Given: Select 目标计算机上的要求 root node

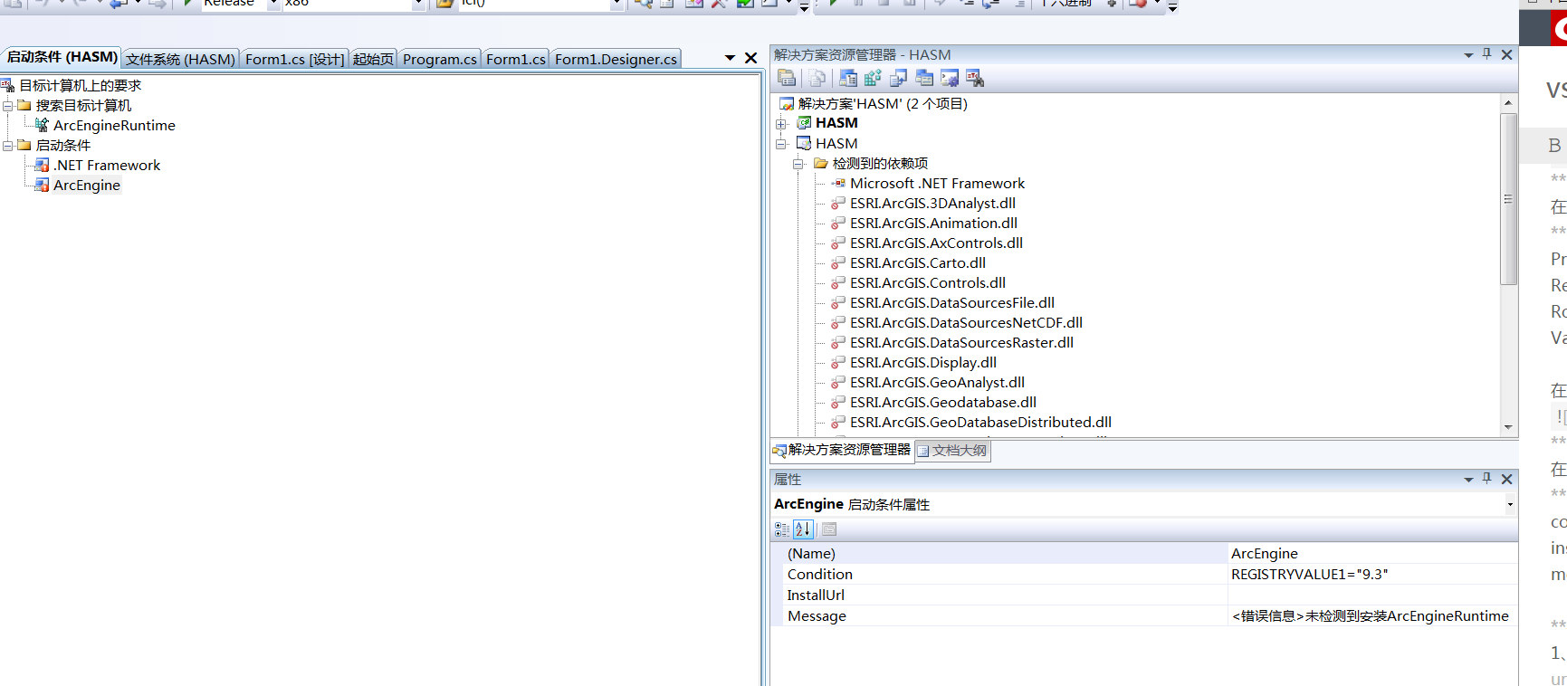Looking at the screenshot, I should [81, 85].
